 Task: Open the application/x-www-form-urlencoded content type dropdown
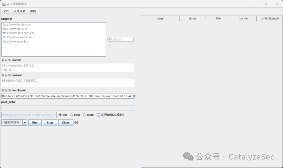(29, 115)
